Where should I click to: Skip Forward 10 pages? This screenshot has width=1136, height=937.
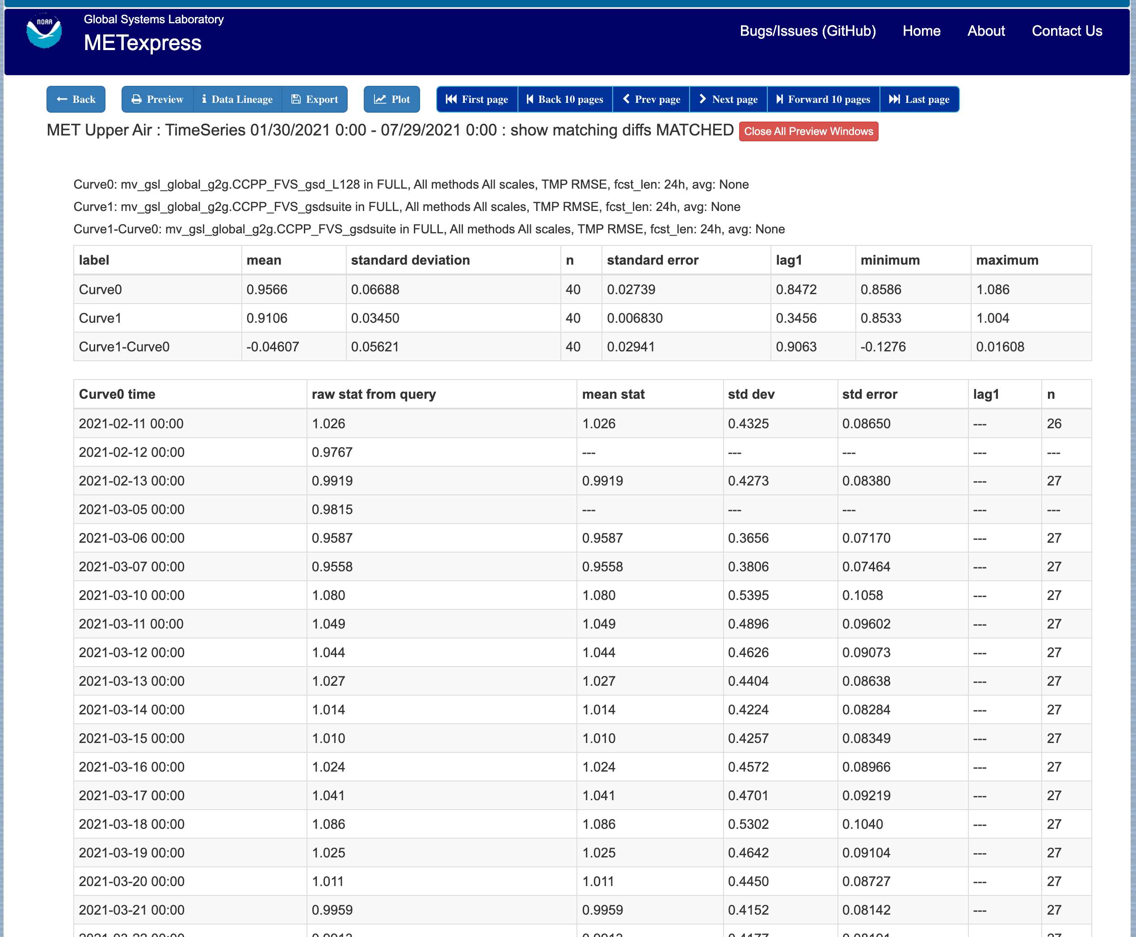tap(823, 99)
